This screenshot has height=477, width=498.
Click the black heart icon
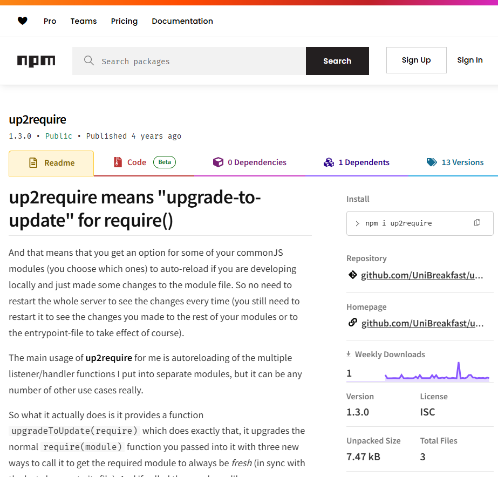[22, 21]
